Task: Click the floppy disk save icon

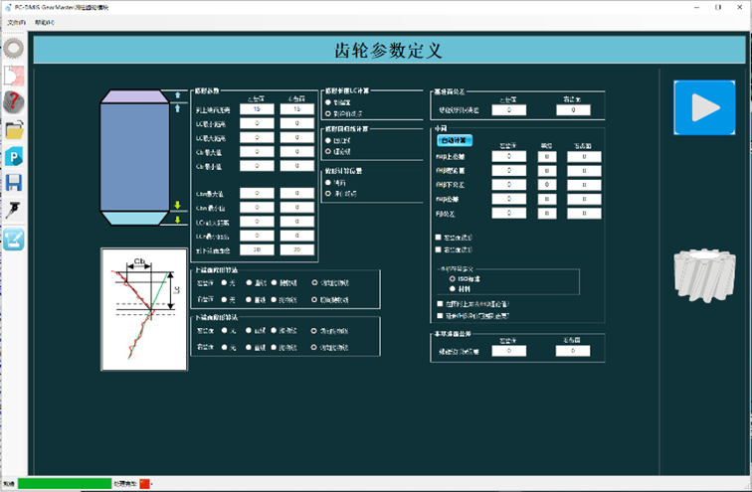Action: 14,183
